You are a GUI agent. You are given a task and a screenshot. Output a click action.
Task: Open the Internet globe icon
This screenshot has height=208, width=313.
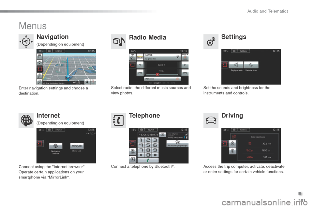tap(26, 120)
